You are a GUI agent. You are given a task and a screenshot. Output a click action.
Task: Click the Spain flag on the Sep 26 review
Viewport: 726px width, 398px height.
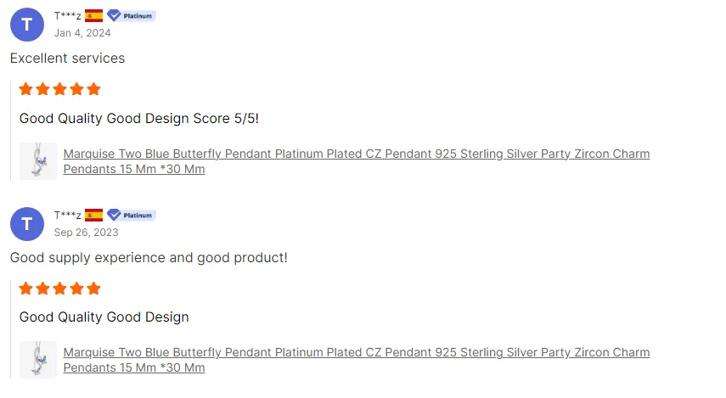click(93, 216)
